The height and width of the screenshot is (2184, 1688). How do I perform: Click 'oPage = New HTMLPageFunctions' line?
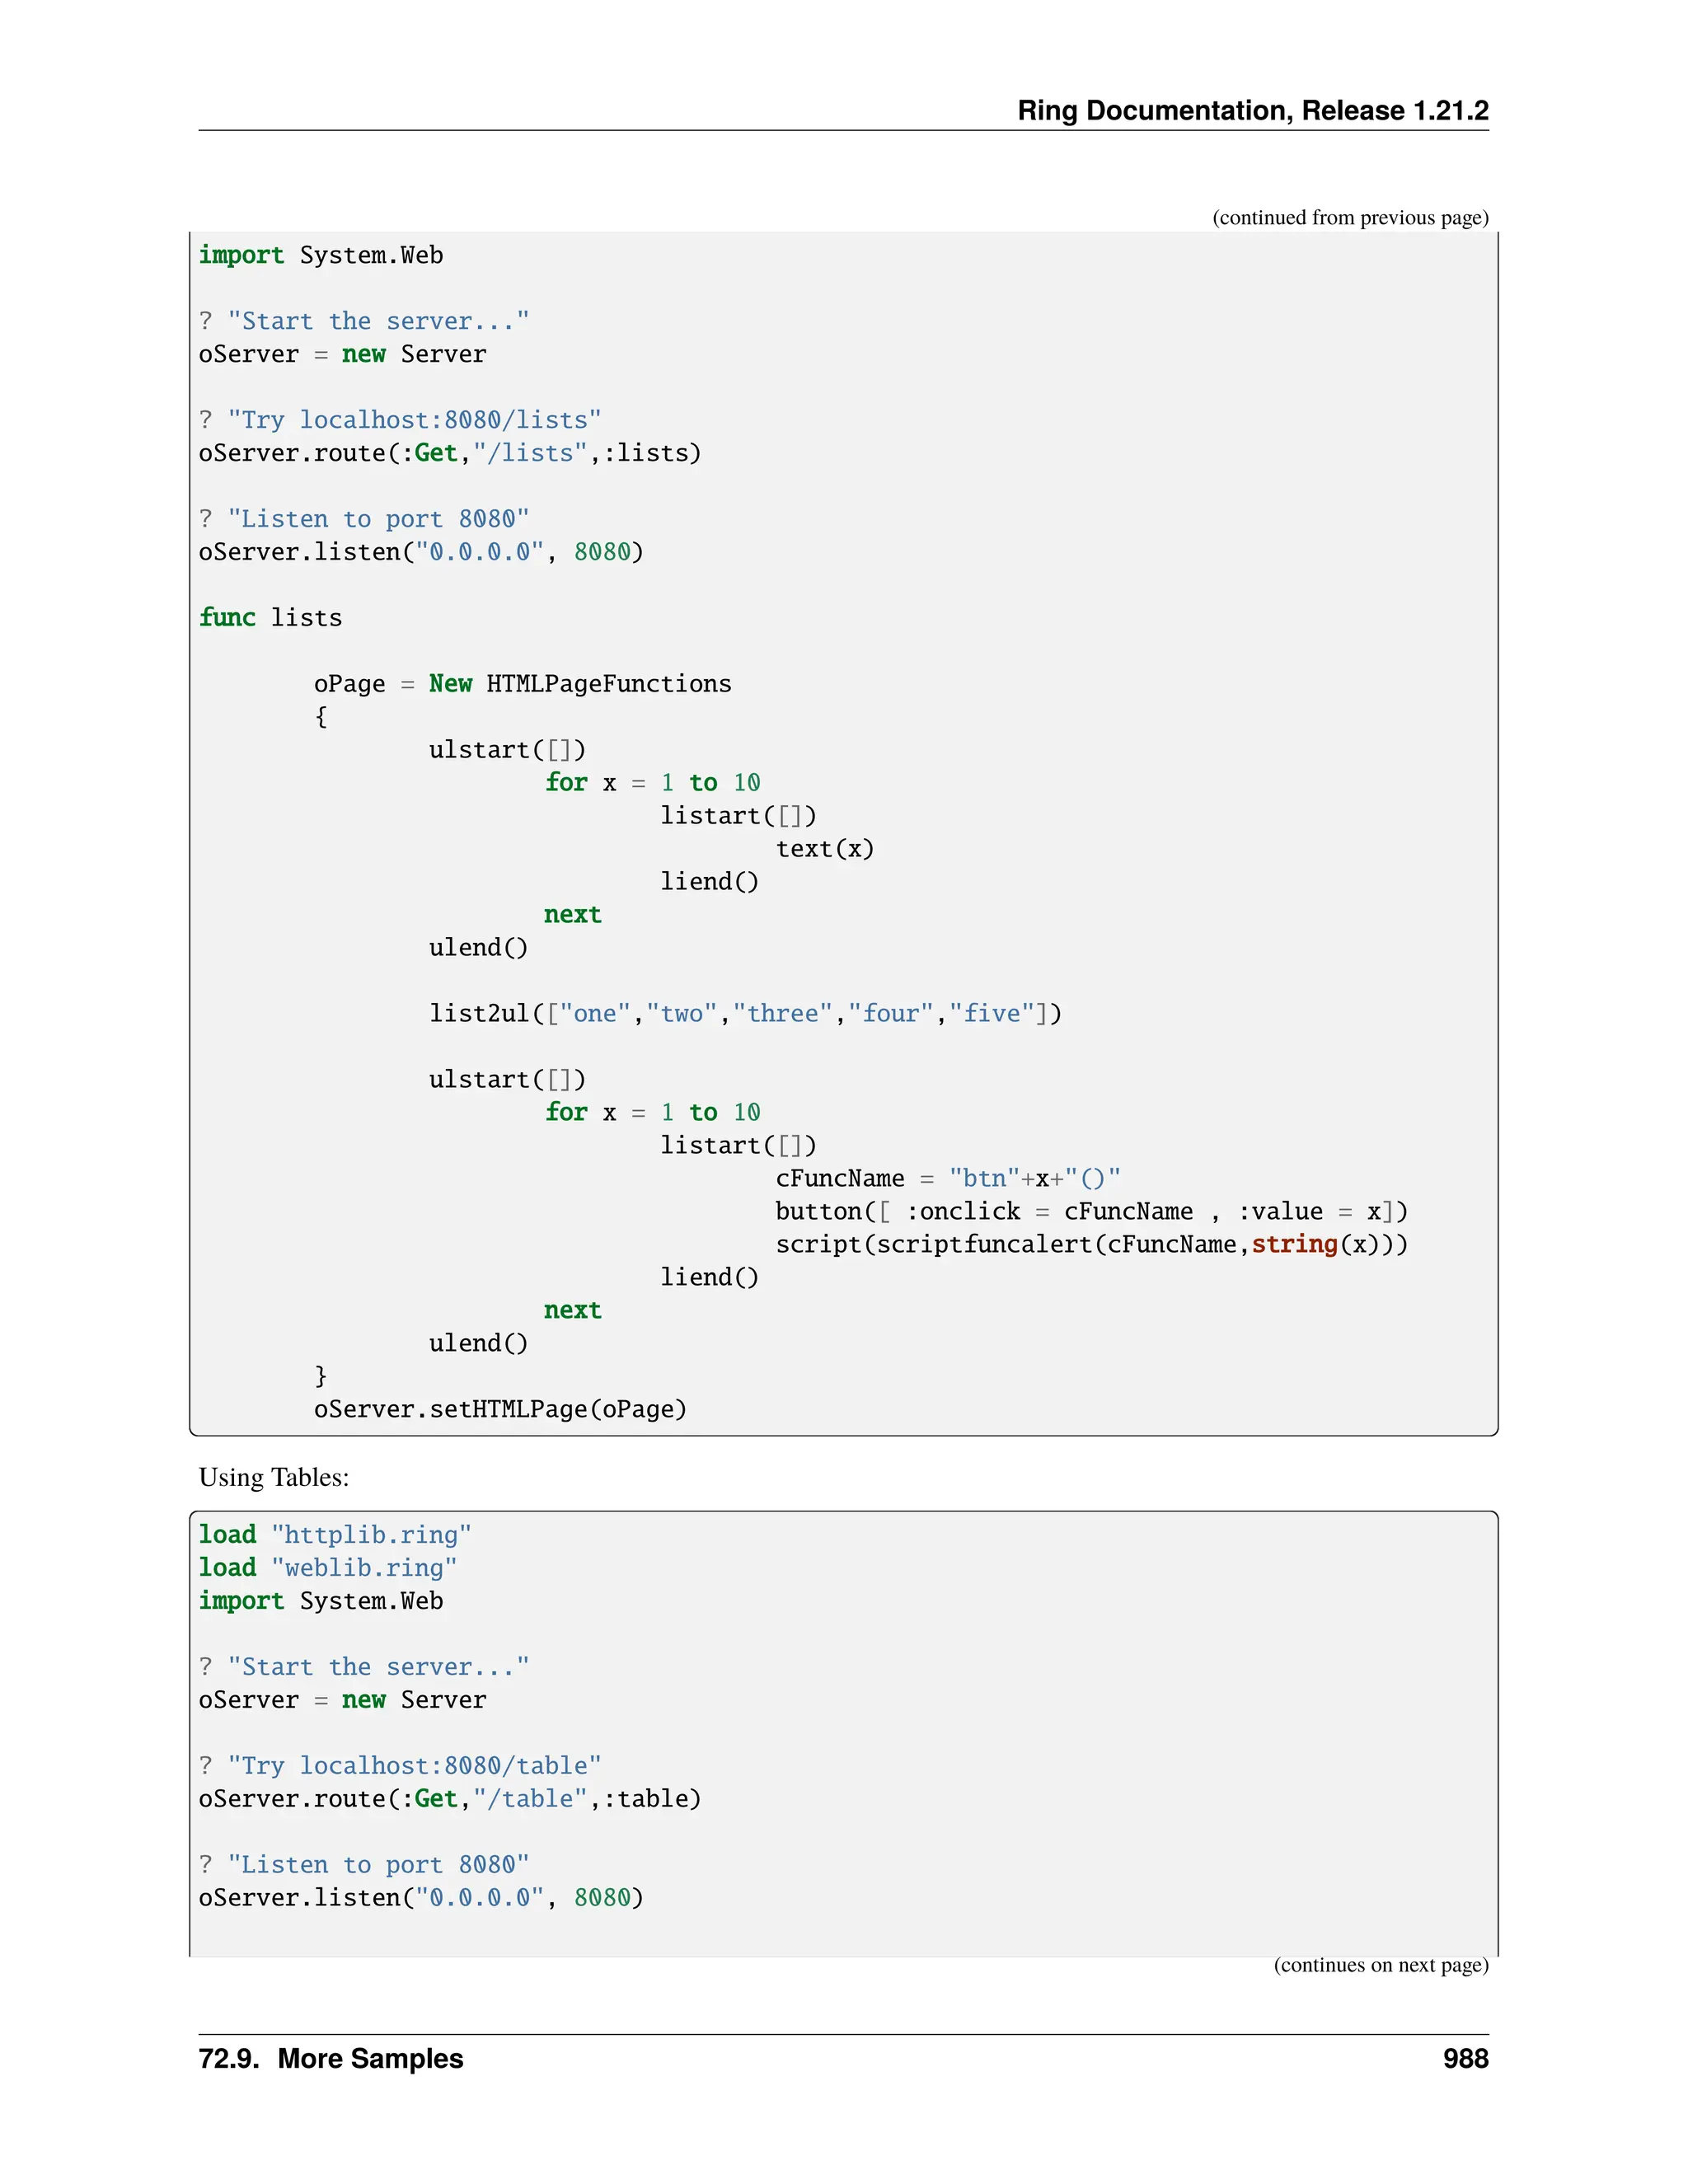(522, 684)
